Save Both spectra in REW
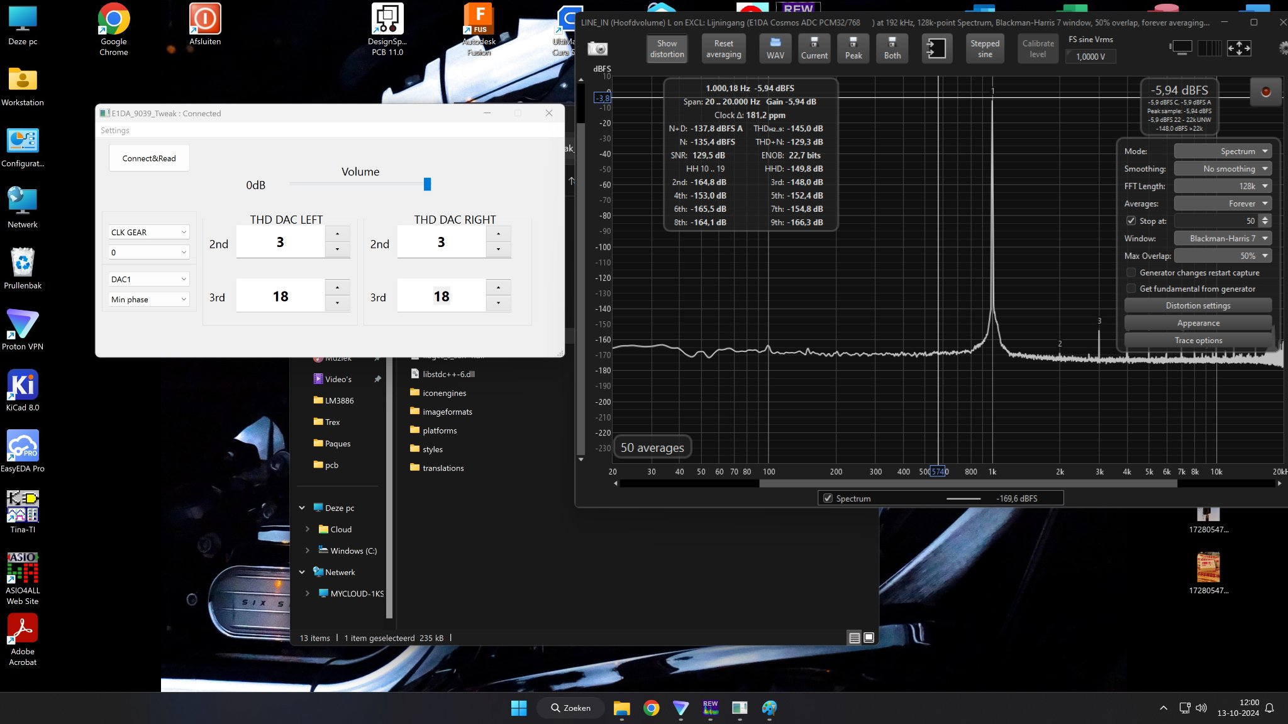The width and height of the screenshot is (1288, 724). [x=892, y=48]
